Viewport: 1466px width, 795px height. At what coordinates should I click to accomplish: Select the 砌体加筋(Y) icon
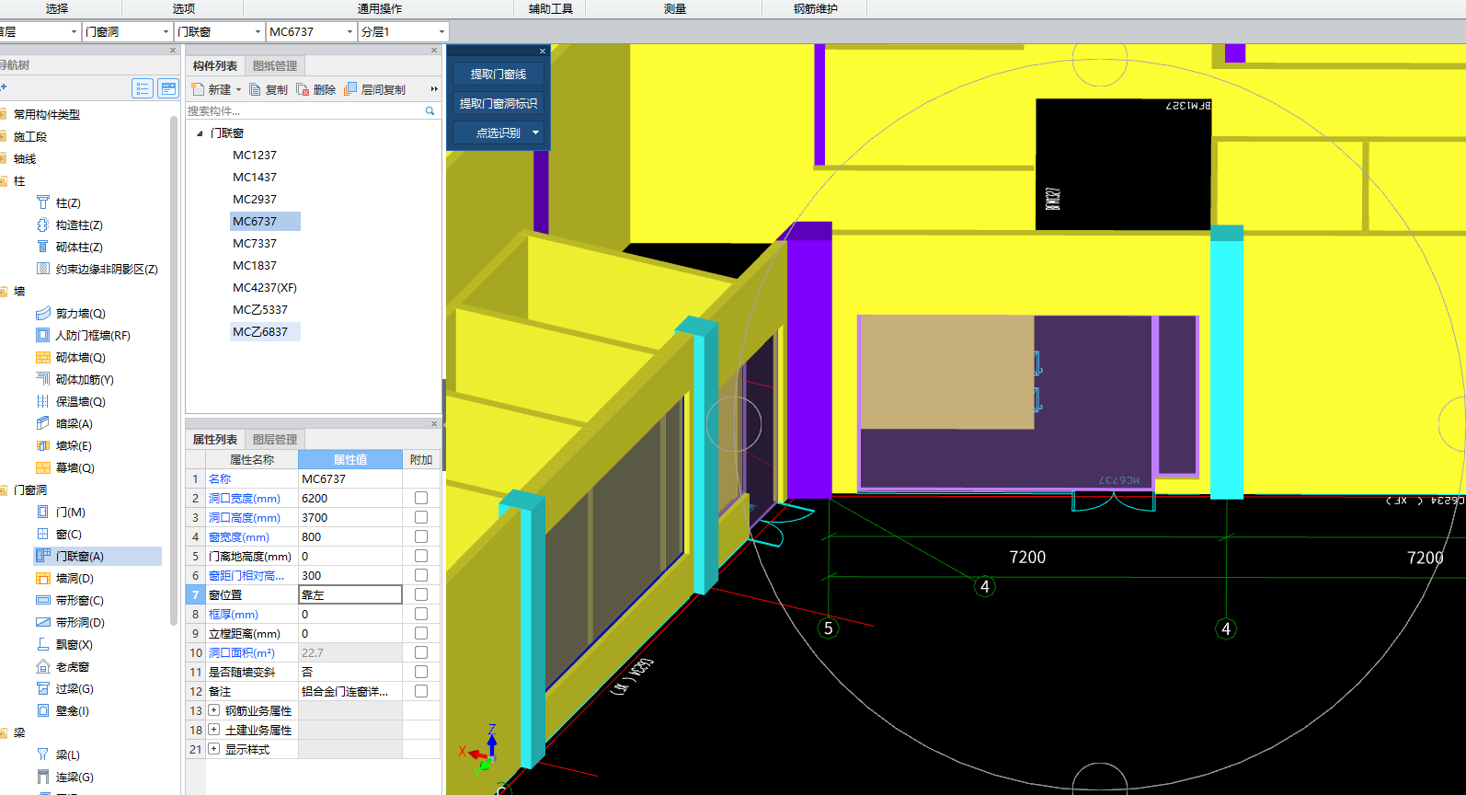click(42, 379)
